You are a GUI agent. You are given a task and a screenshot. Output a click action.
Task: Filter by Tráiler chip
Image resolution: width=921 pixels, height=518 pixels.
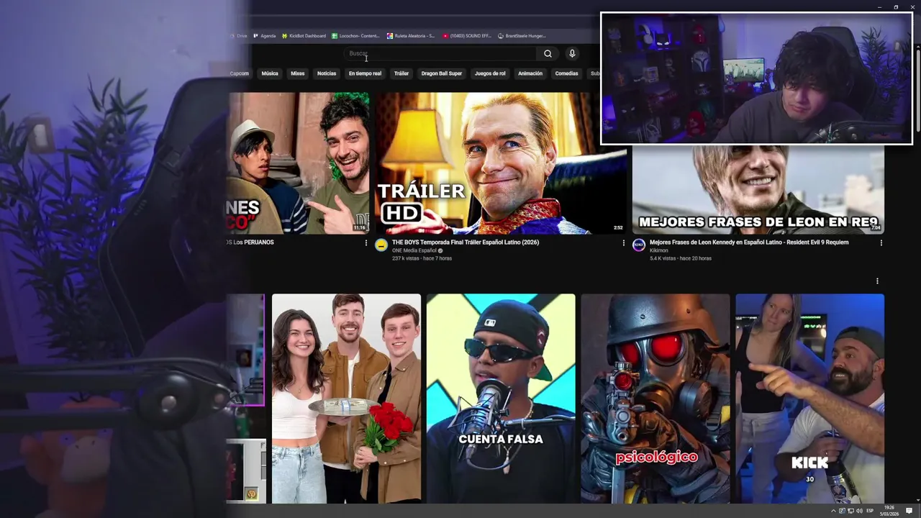tap(401, 73)
